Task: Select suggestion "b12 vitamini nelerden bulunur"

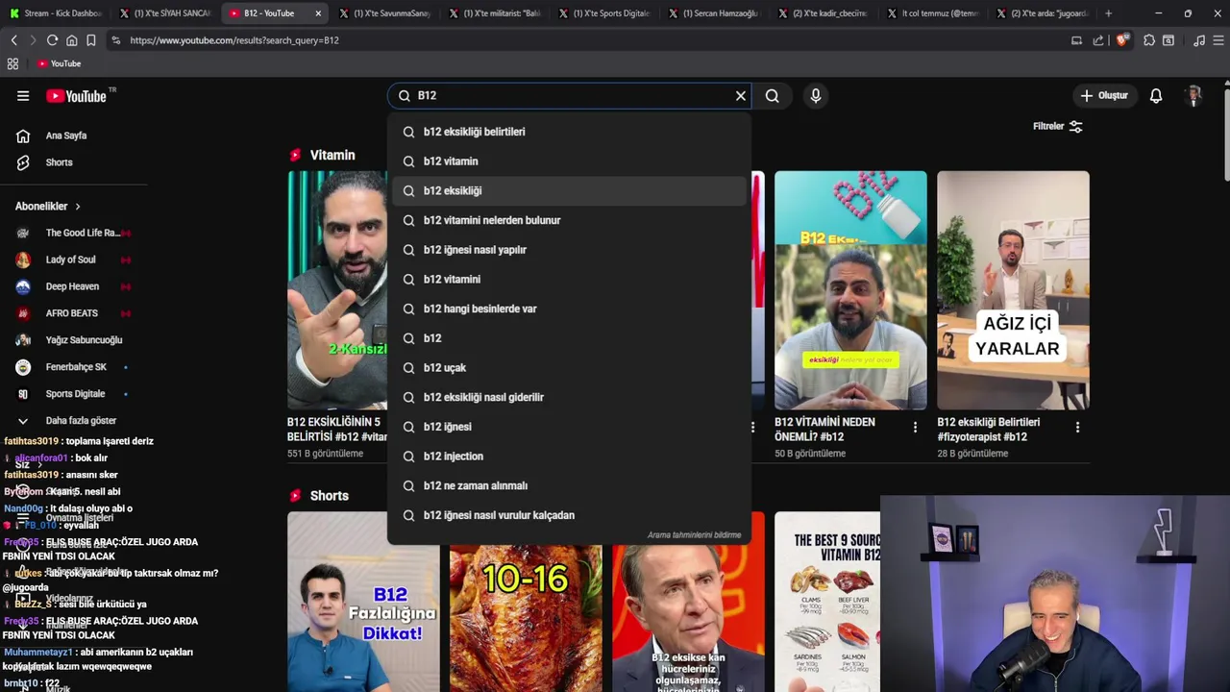Action: click(569, 220)
